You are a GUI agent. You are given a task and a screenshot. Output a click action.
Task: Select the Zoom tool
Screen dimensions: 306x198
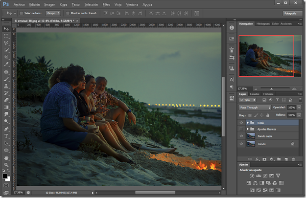[x=6, y=165]
